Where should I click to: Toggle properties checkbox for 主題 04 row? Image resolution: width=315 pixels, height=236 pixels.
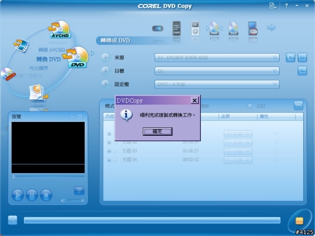coord(277,160)
